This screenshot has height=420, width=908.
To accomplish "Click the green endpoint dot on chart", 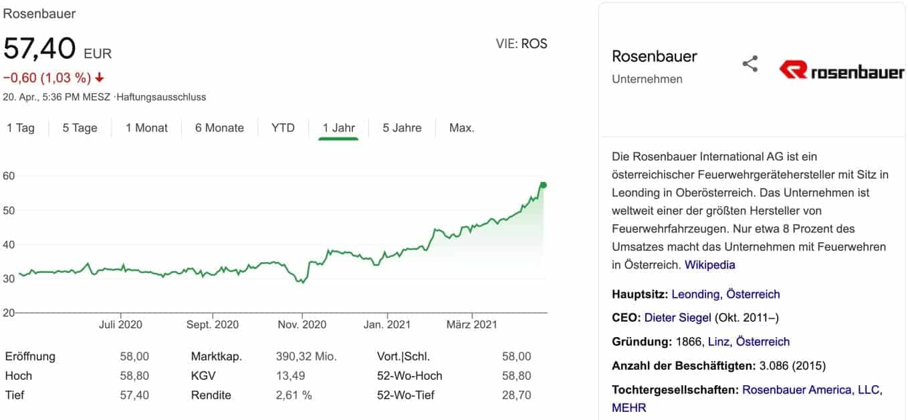I will [544, 185].
